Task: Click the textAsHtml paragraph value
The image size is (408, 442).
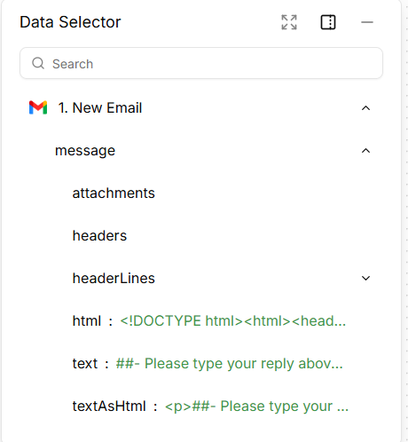Action: pyautogui.click(x=256, y=406)
